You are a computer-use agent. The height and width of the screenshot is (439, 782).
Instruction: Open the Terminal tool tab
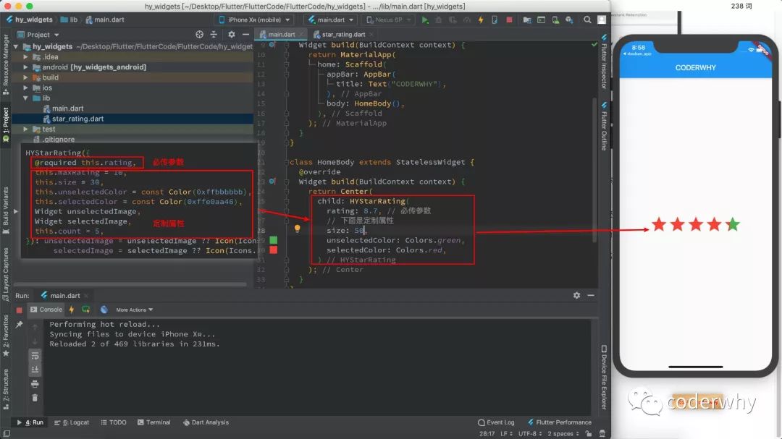(154, 422)
